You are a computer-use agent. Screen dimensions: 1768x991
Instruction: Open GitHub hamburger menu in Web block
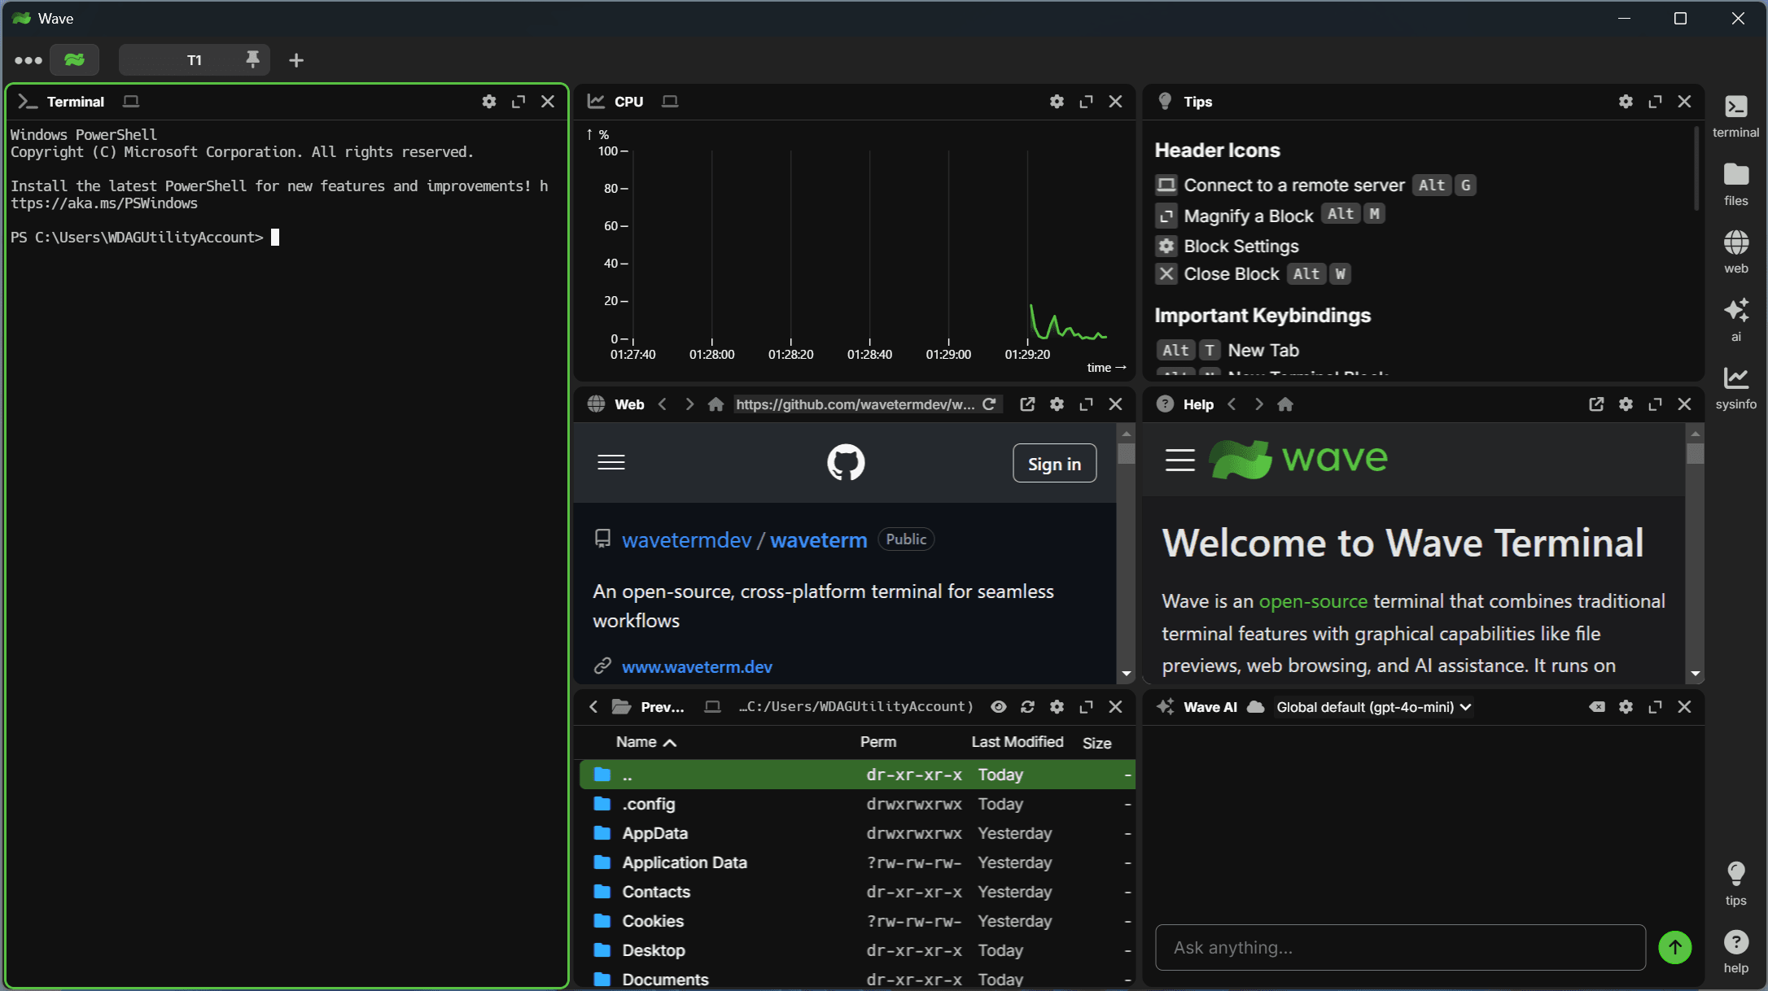[611, 463]
